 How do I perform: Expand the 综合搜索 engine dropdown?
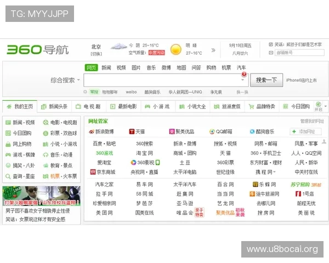click(78, 80)
